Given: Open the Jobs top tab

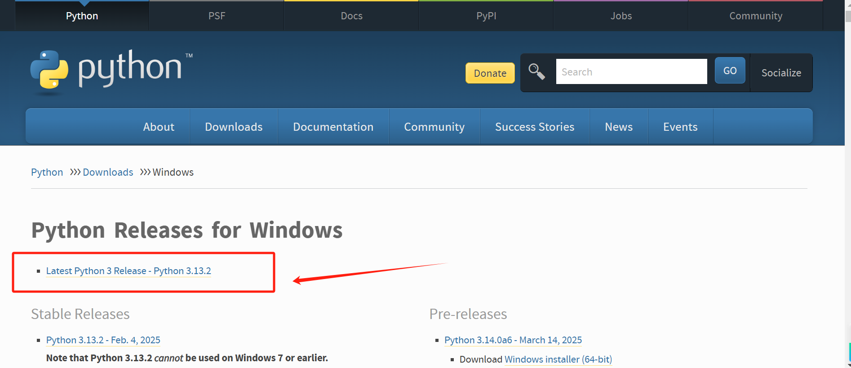Looking at the screenshot, I should point(621,16).
